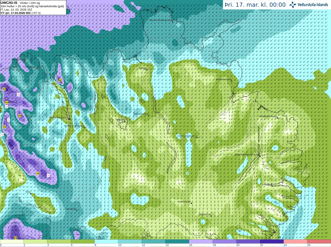Select the 6–8 m/s dark green legend swatch
331x247 pixels.
83,242
